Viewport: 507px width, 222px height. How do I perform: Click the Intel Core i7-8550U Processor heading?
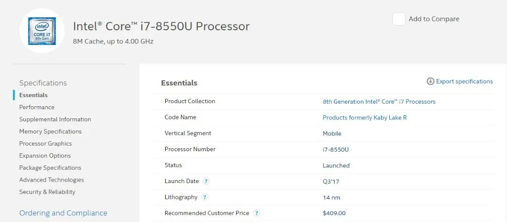(x=161, y=26)
